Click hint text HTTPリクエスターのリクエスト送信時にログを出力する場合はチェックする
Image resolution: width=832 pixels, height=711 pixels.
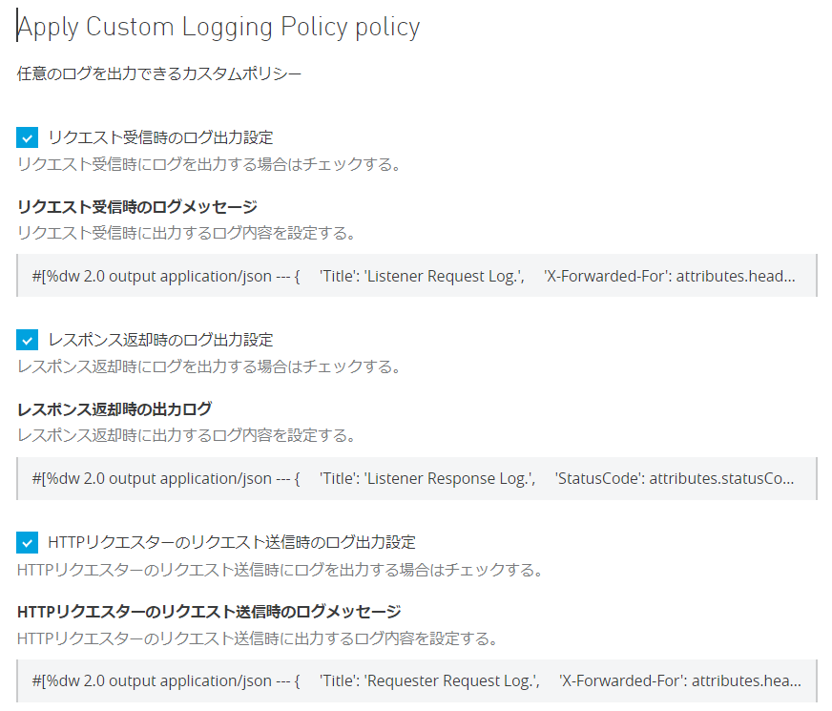[281, 571]
